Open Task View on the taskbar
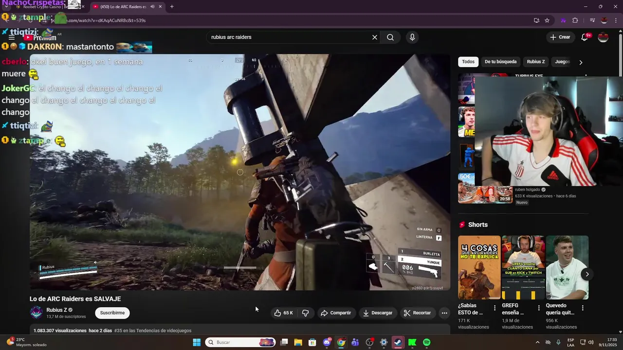 (284, 342)
